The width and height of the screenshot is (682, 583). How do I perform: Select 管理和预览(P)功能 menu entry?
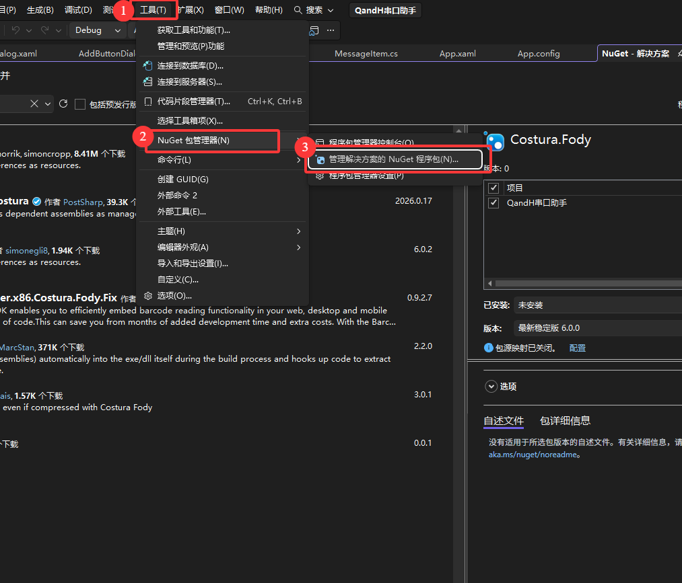click(x=221, y=46)
